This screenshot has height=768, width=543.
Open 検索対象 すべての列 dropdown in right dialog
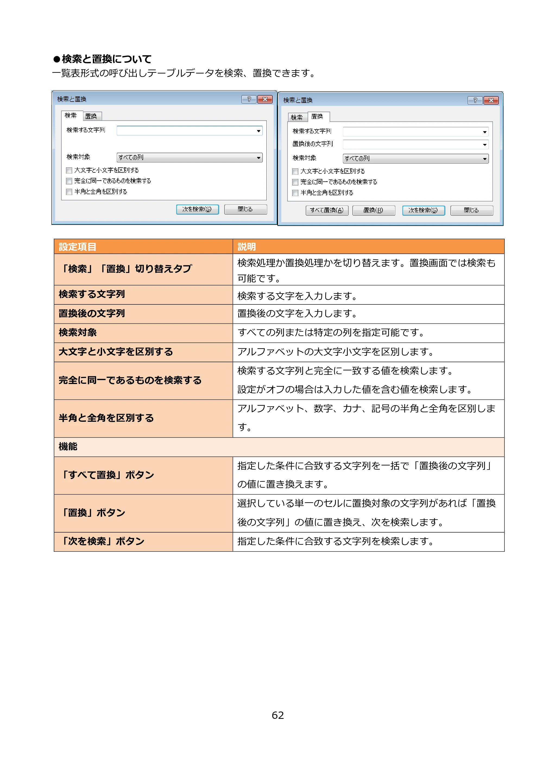tap(416, 159)
